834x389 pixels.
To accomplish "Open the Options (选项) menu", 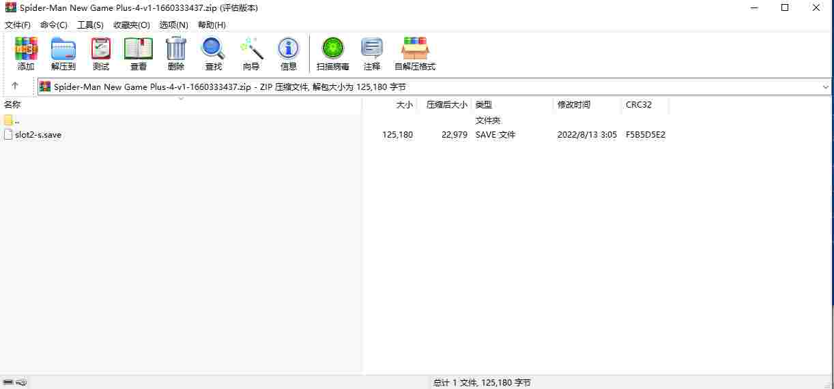I will click(174, 25).
